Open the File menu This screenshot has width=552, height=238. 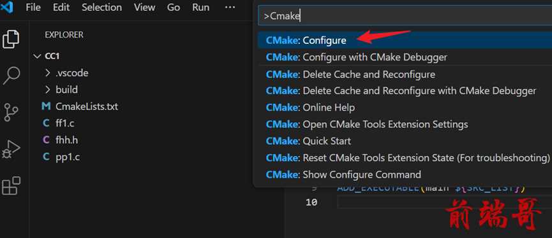pos(33,8)
